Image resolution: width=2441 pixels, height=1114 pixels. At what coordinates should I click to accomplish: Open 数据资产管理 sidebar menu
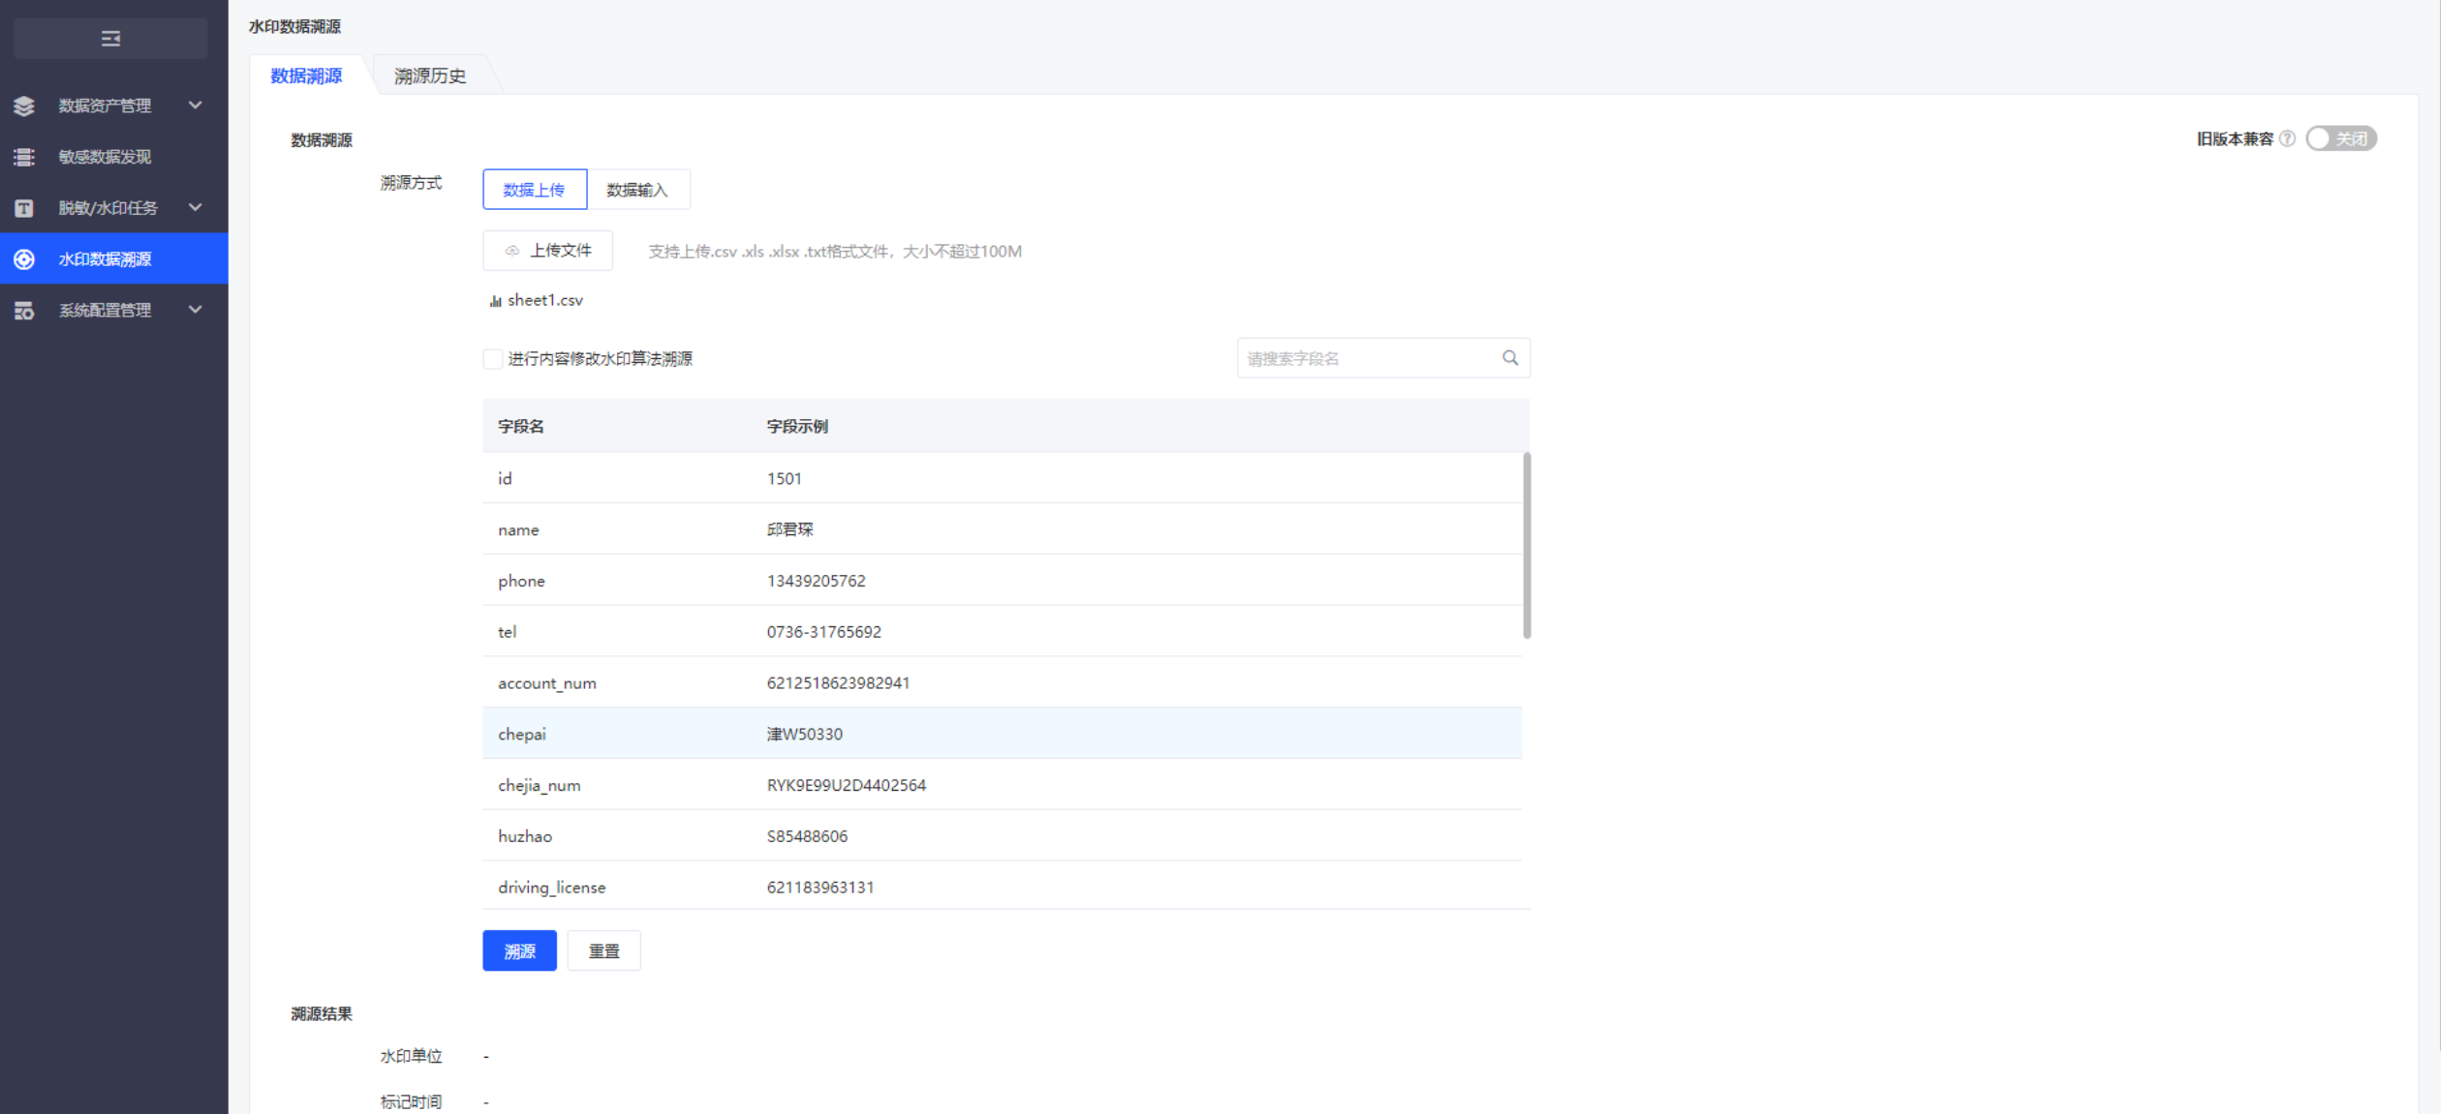114,105
